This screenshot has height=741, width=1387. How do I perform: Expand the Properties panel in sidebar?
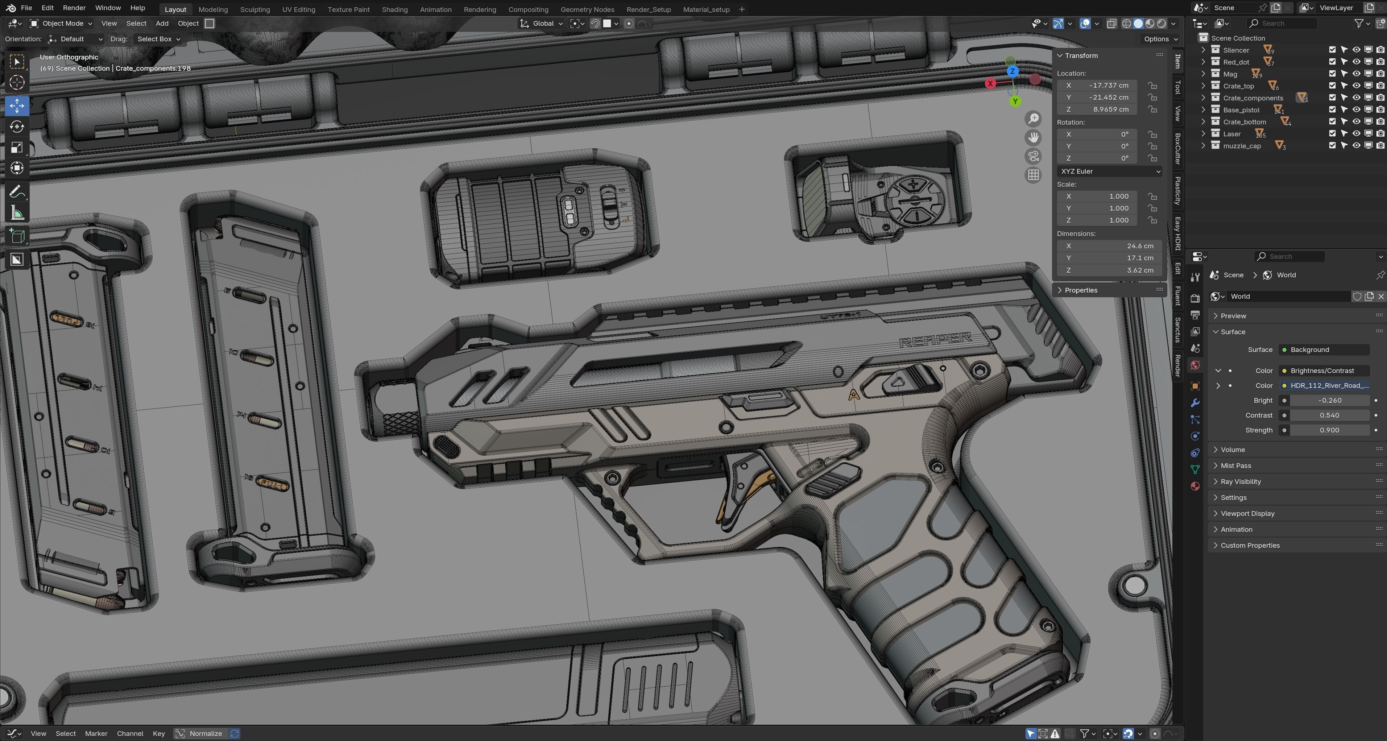(1081, 290)
